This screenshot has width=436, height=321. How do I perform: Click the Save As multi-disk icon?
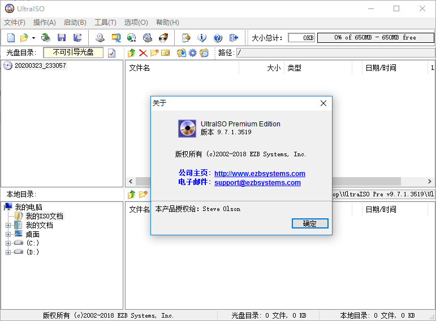(x=77, y=38)
